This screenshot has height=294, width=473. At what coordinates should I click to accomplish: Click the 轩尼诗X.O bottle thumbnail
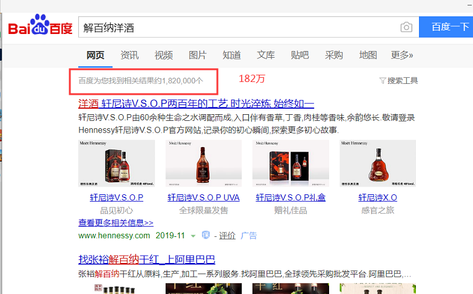[378, 163]
